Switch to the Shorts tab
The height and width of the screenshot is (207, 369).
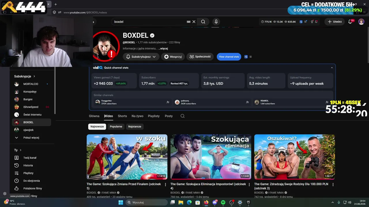(x=122, y=116)
